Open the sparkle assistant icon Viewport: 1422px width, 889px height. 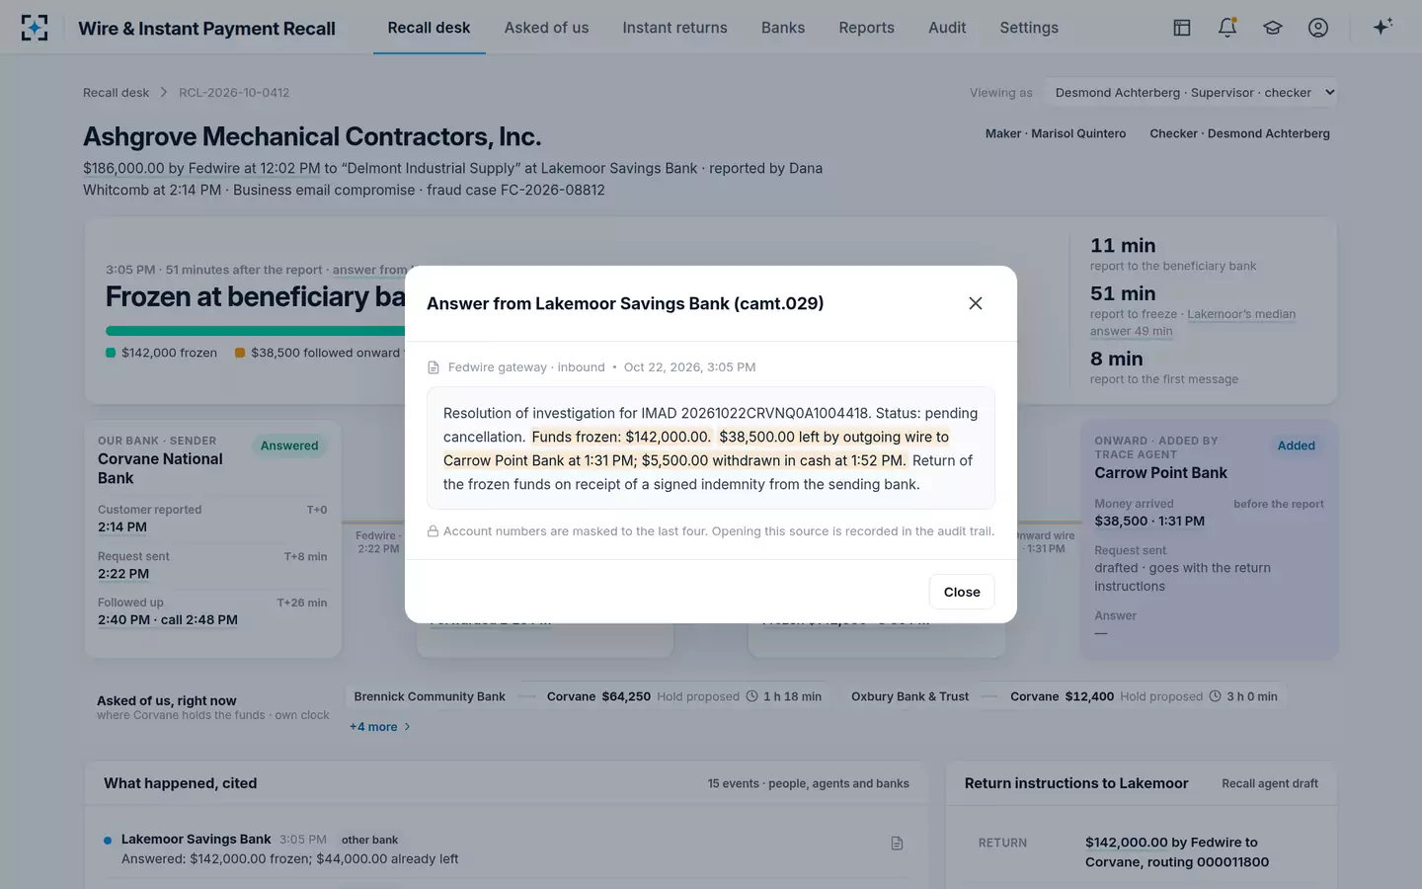[x=1382, y=27]
